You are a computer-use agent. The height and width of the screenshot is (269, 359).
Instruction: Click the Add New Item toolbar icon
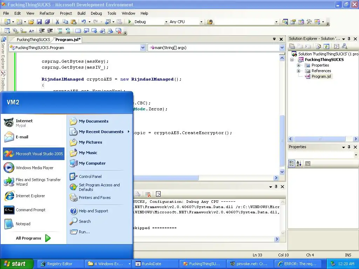(19, 22)
